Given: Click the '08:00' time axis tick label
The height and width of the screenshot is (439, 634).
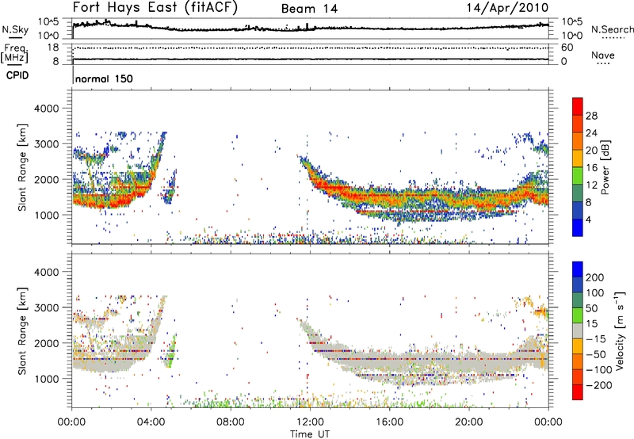Looking at the screenshot, I should pos(231,422).
